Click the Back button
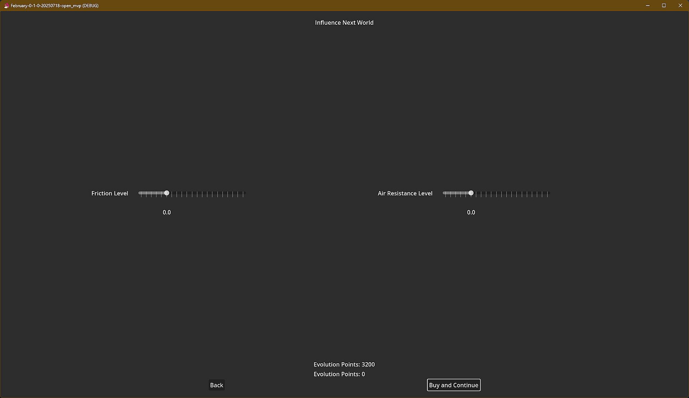689x398 pixels. [x=217, y=385]
